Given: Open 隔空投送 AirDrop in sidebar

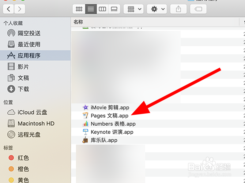Looking at the screenshot, I should (35, 33).
